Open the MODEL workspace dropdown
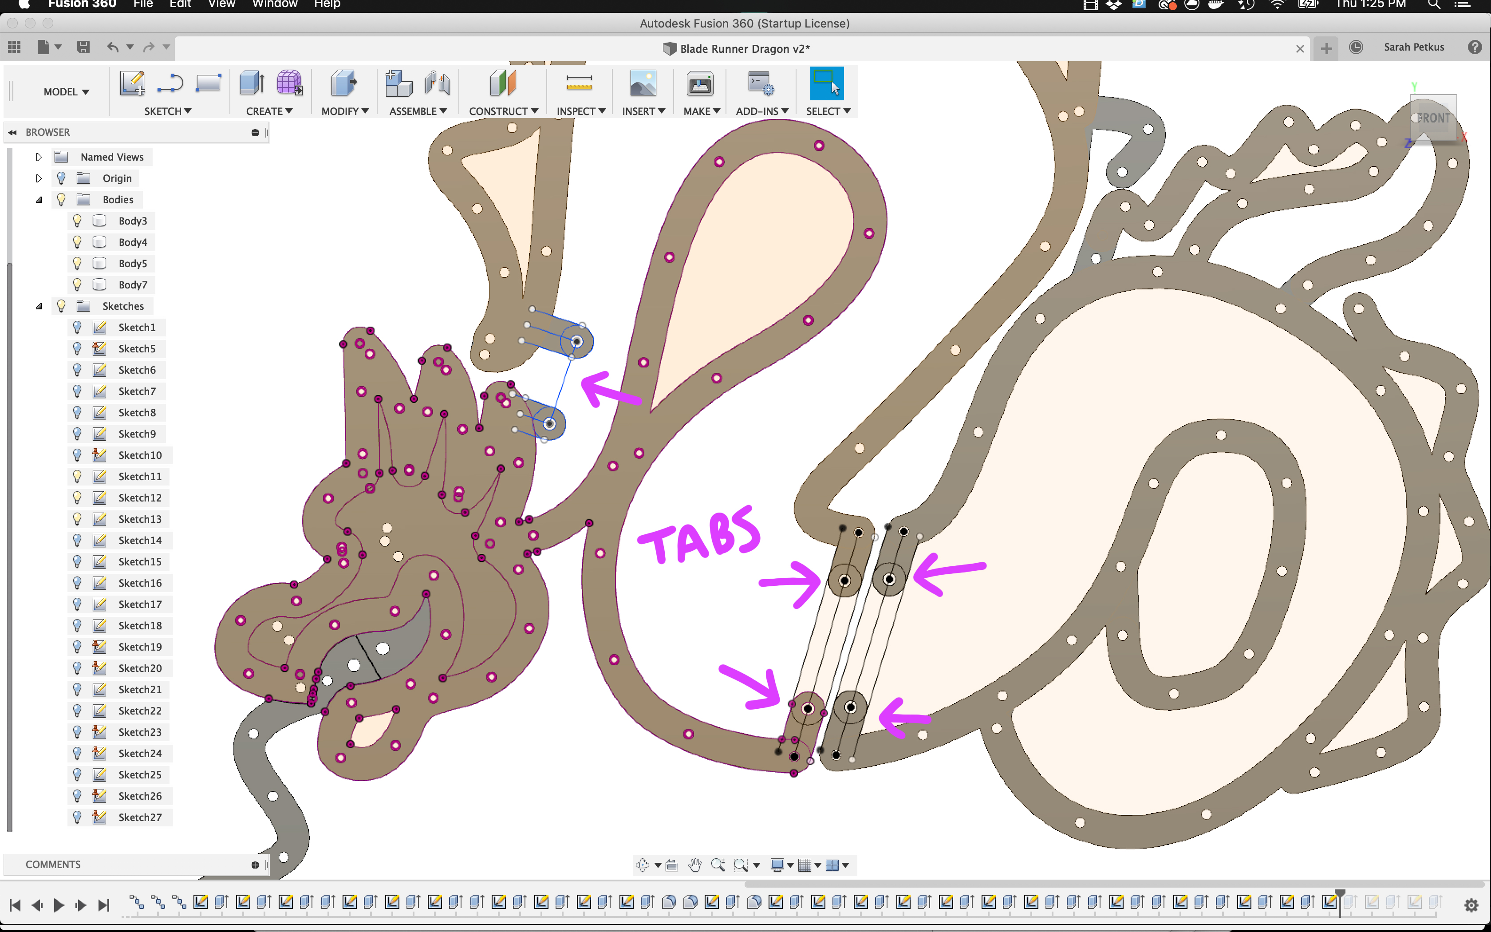Screen dimensions: 1491x932 pos(66,92)
